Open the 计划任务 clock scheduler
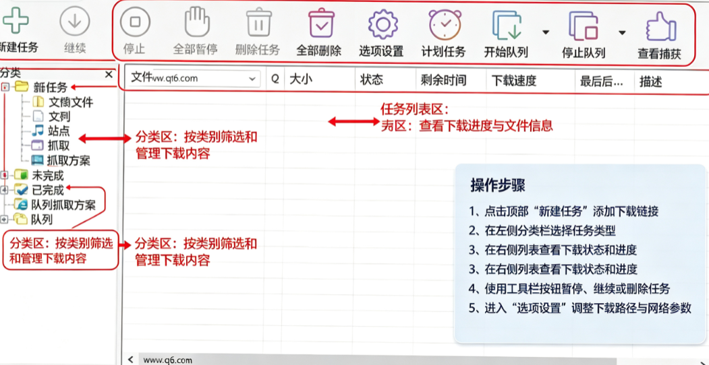Screen dimensions: 709x365 [445, 24]
